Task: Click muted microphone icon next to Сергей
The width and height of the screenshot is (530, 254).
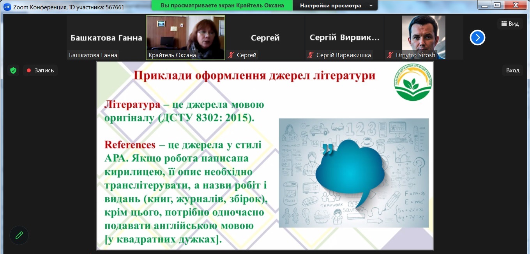Action: 231,55
